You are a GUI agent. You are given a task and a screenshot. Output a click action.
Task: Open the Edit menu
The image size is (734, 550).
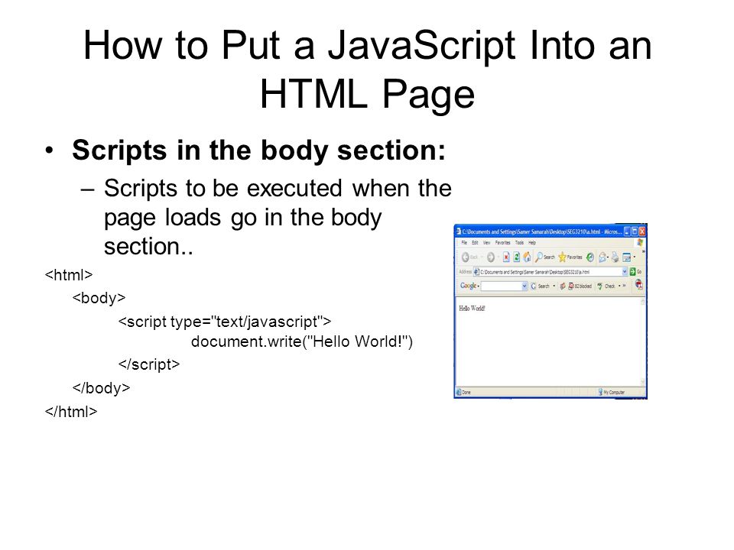(475, 243)
